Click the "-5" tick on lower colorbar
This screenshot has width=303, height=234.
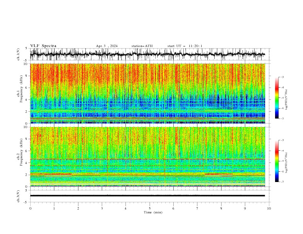[x=282, y=161]
